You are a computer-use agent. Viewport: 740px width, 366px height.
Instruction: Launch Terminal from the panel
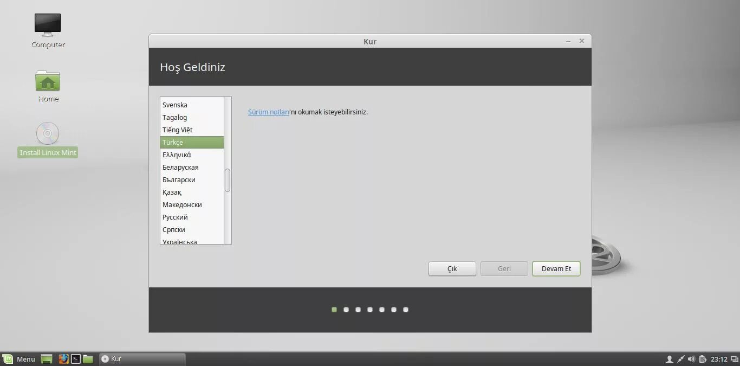tap(76, 359)
